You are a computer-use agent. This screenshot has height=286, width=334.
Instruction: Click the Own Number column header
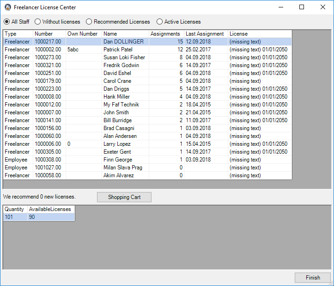83,34
